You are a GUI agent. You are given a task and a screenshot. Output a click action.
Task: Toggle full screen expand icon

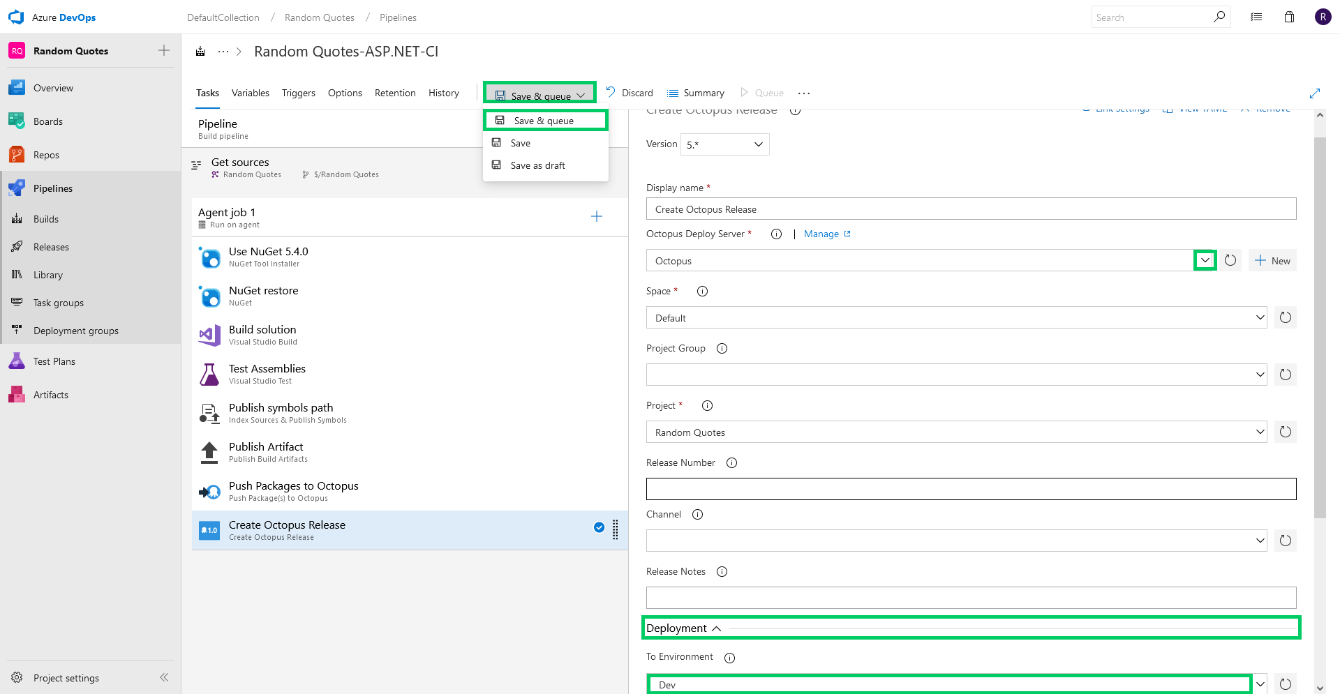pos(1315,93)
